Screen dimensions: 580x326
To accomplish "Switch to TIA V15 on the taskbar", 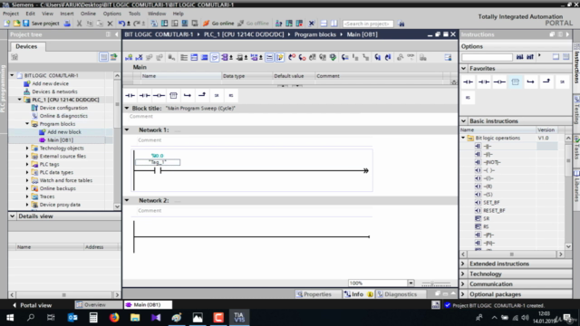I will pyautogui.click(x=239, y=317).
